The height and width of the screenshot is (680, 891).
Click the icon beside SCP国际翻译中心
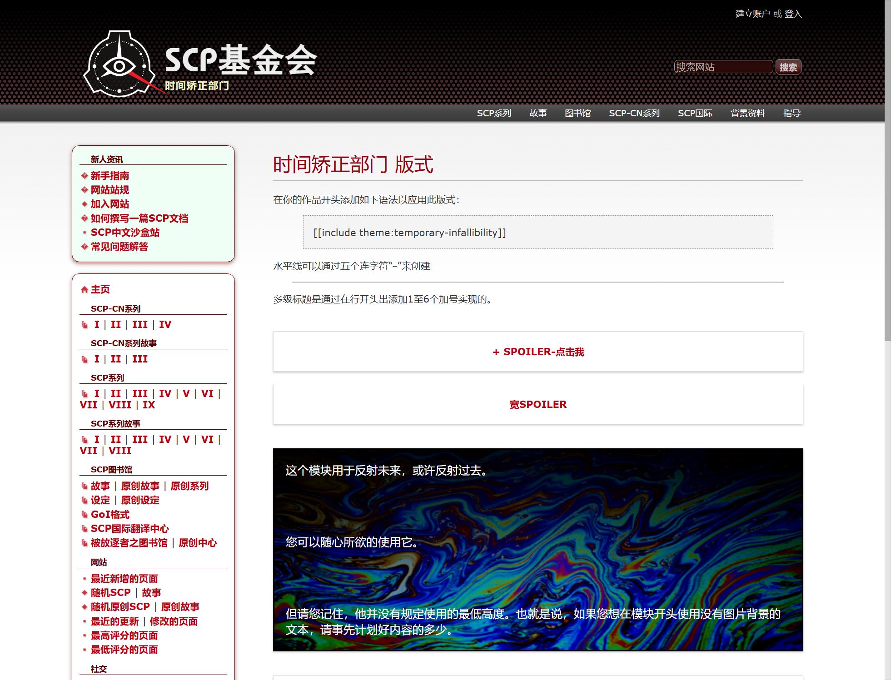coord(85,529)
